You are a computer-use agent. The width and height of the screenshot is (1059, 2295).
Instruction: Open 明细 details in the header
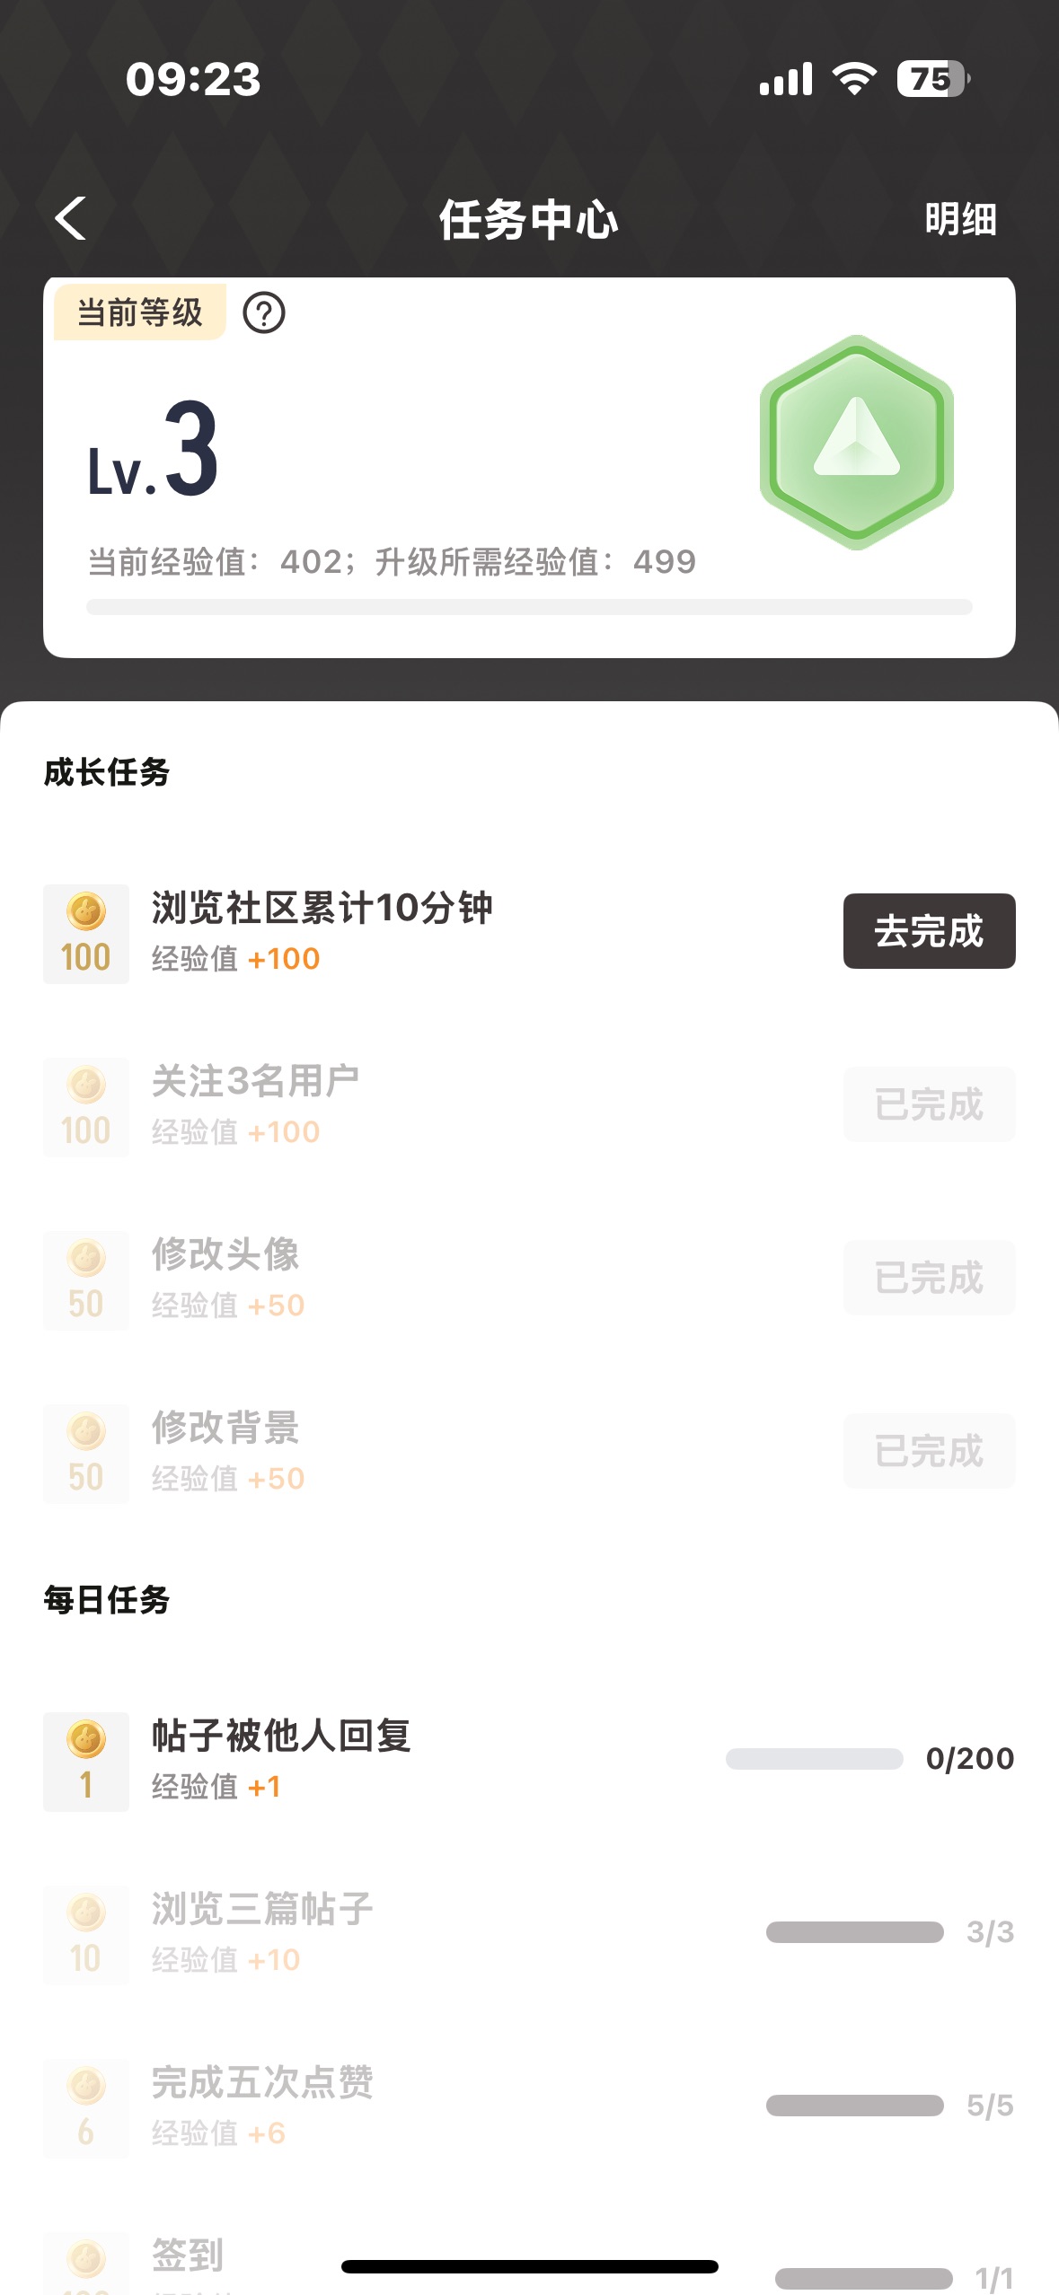pyautogui.click(x=960, y=219)
